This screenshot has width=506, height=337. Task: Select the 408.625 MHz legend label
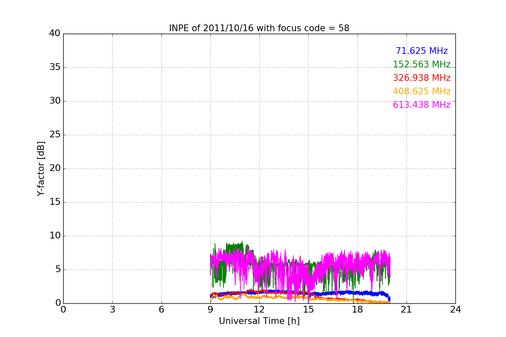[x=422, y=91]
